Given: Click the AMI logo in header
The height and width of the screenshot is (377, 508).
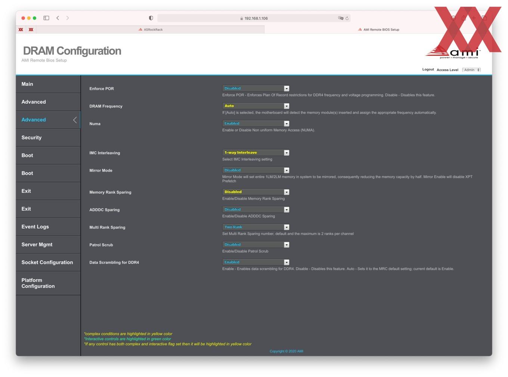Looking at the screenshot, I should click(453, 53).
